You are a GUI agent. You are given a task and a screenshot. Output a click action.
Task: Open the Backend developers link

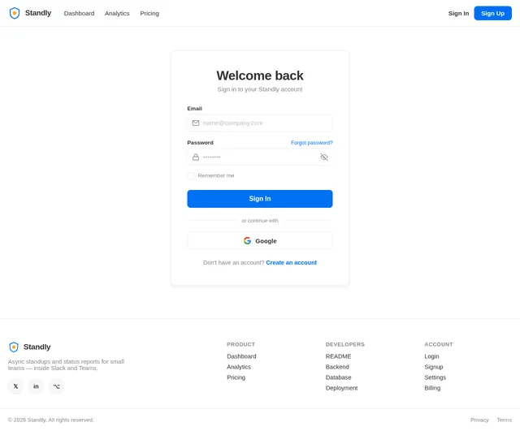click(x=337, y=367)
